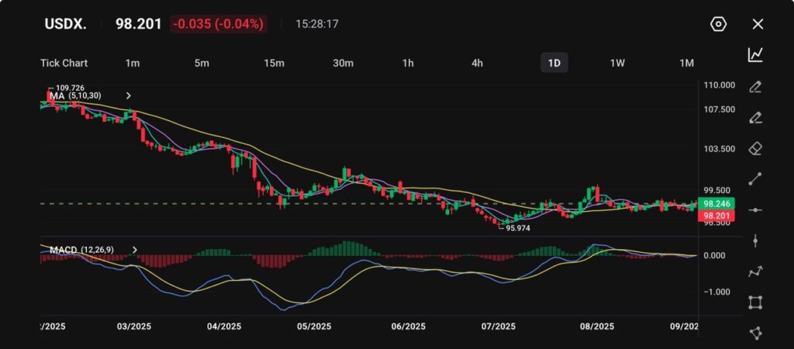Select the trend line segment tool
This screenshot has height=349, width=794.
tap(755, 179)
